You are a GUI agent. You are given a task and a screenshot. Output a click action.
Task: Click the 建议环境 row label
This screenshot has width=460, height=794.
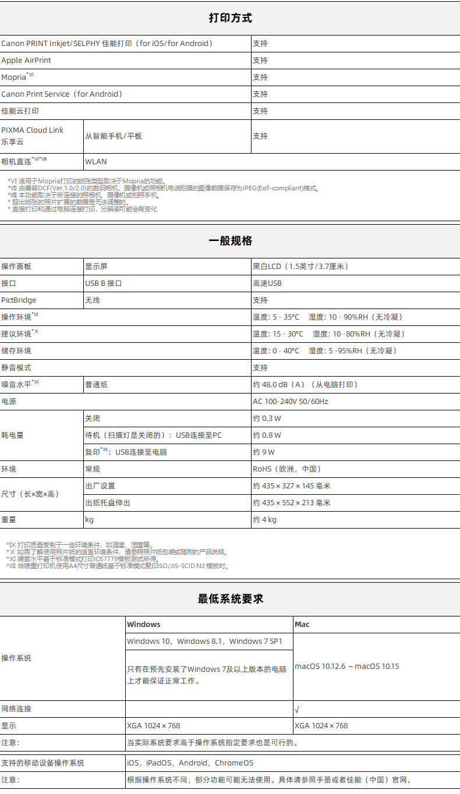20,334
